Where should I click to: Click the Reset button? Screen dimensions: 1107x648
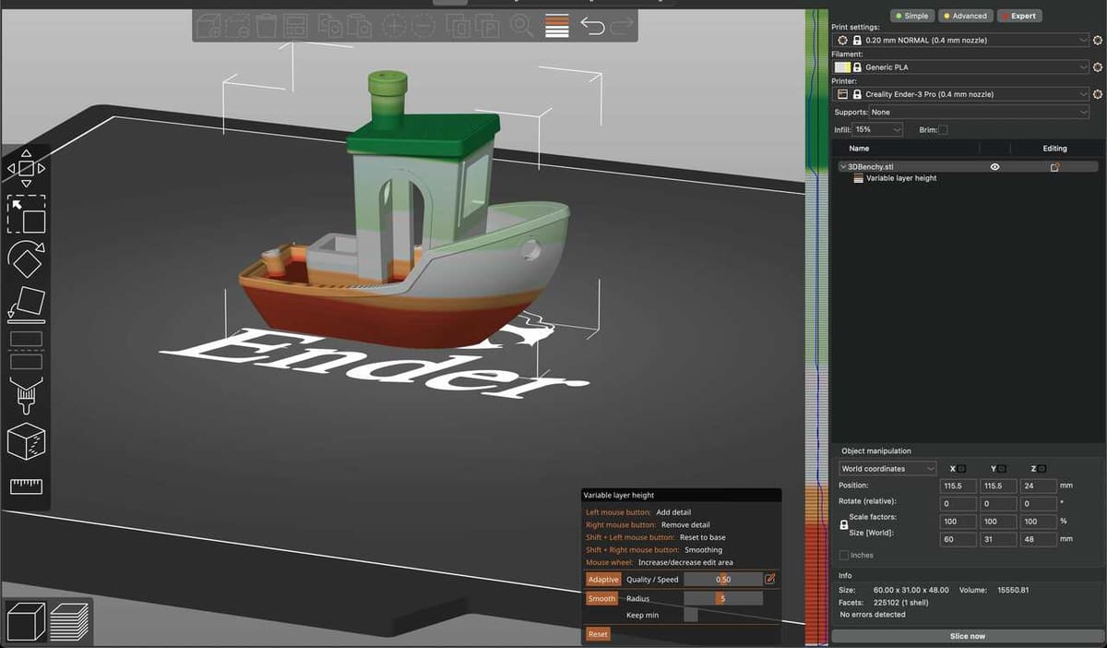pyautogui.click(x=598, y=634)
